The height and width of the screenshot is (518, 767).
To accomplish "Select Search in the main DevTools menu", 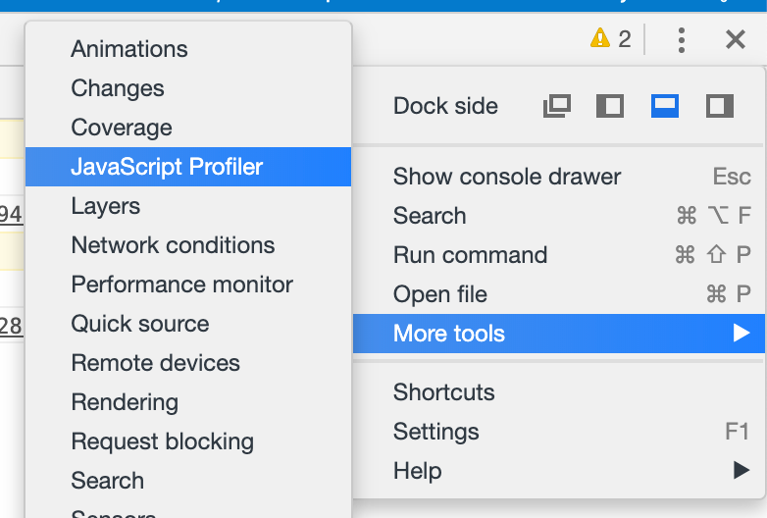I will click(x=559, y=216).
